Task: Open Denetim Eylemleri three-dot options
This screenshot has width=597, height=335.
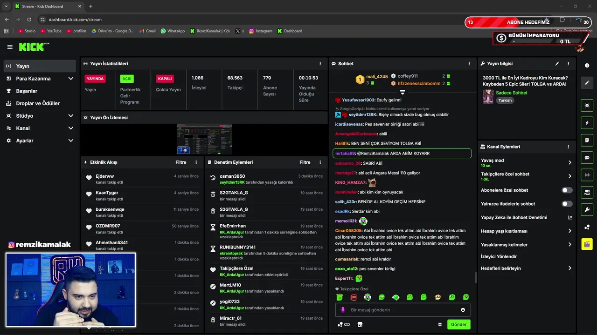Action: [x=320, y=162]
